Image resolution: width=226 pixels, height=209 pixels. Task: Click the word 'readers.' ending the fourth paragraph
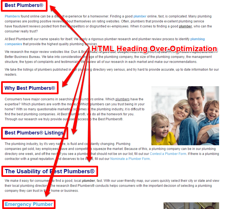click(x=11, y=75)
